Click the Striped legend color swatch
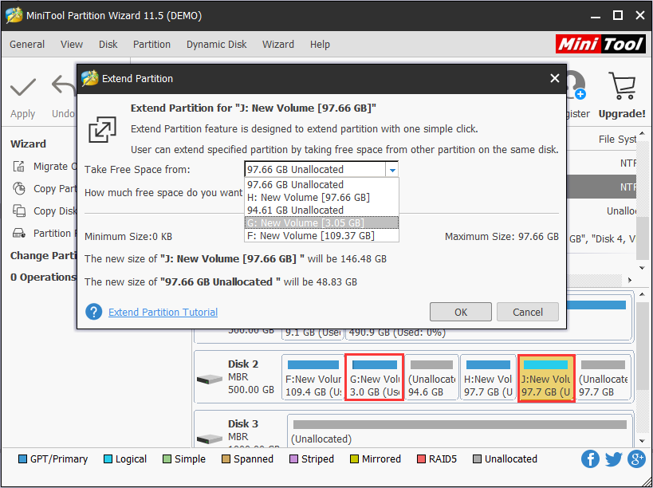This screenshot has height=488, width=653. [x=293, y=459]
